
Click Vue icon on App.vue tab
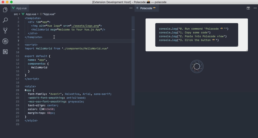tap(14, 8)
